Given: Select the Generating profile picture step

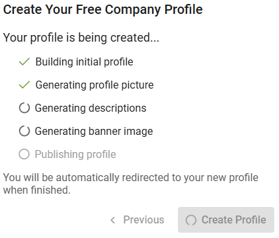Looking at the screenshot, I should tap(95, 85).
